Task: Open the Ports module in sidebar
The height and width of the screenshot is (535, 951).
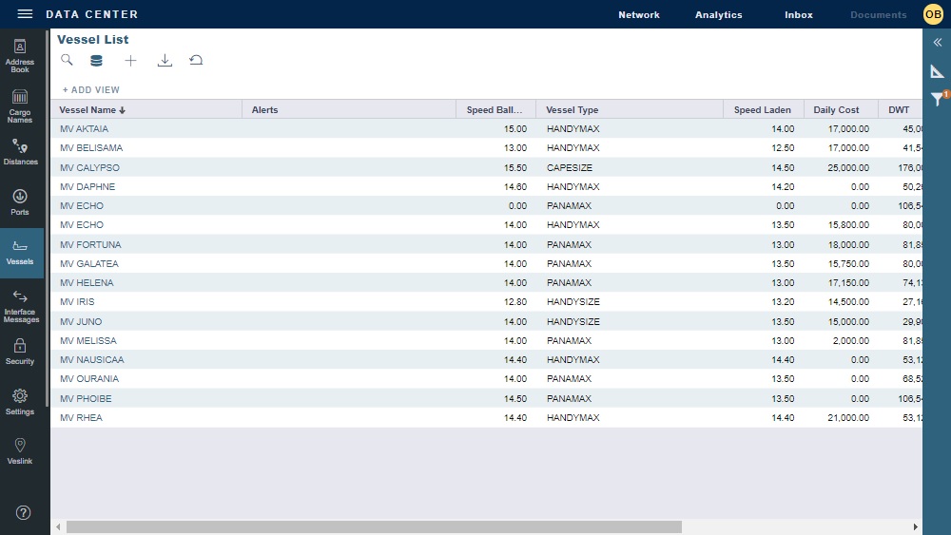Action: (x=20, y=202)
